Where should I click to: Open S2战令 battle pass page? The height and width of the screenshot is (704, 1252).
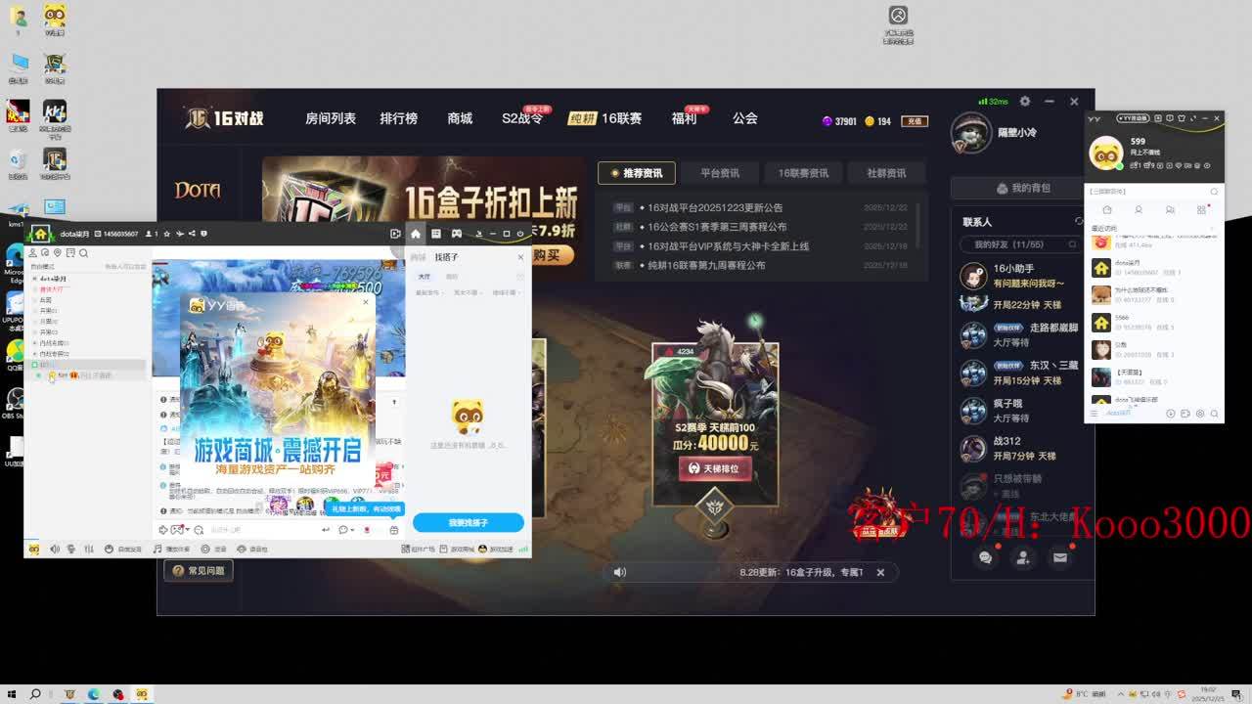pos(522,118)
